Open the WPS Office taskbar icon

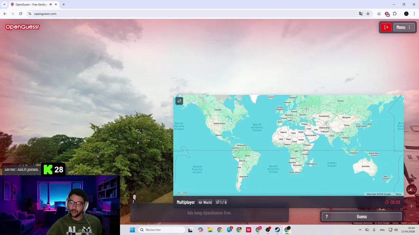click(x=248, y=230)
